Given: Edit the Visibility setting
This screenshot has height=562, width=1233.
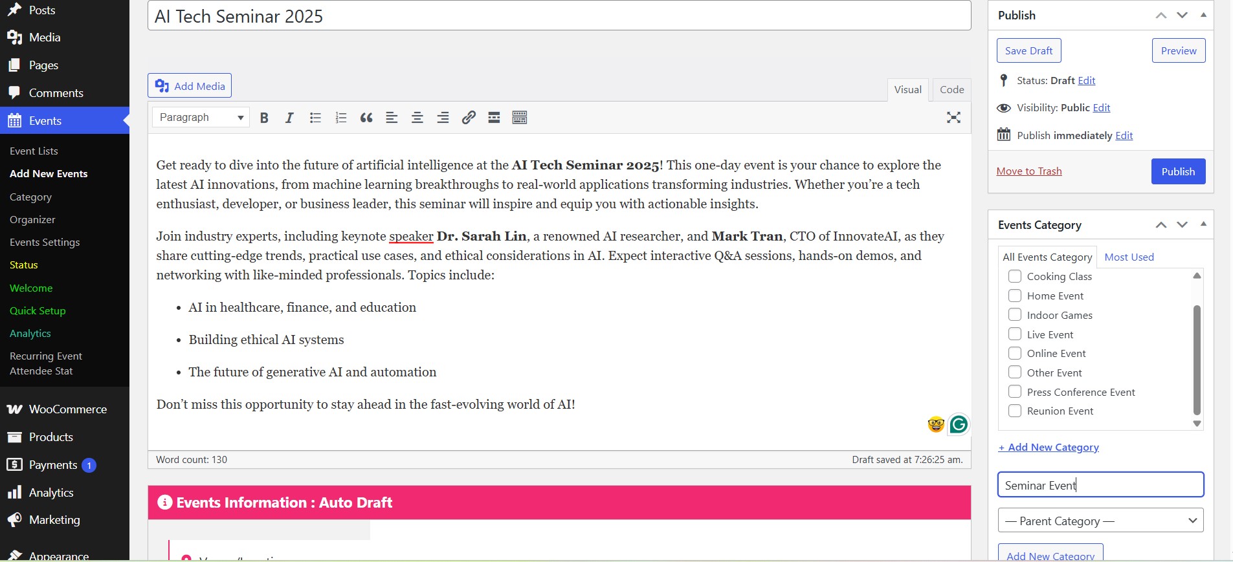Looking at the screenshot, I should pyautogui.click(x=1102, y=108).
